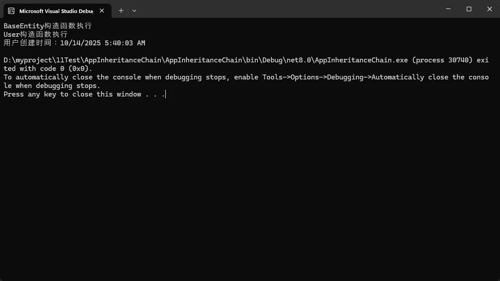Screen dimensions: 500x281
Task: Click the User构造函数执行 output line
Action: 35,35
